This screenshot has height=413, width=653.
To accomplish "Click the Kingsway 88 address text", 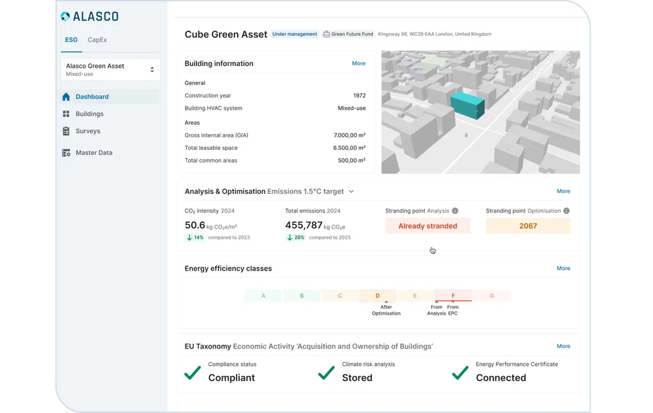I will (x=434, y=34).
